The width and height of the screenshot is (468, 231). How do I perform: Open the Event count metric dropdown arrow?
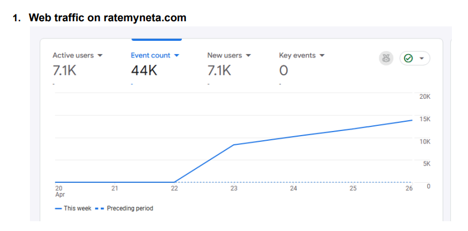[x=176, y=55]
